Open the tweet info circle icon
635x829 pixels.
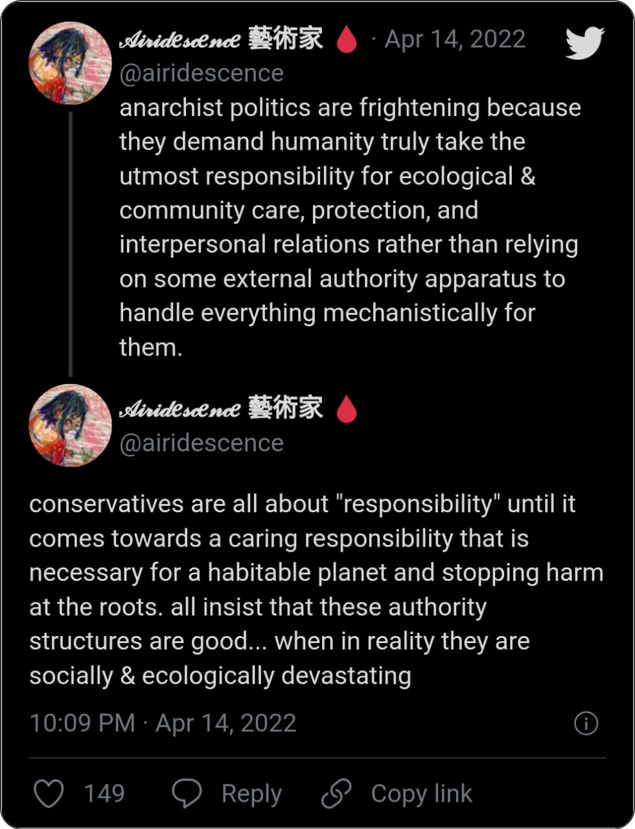586,723
